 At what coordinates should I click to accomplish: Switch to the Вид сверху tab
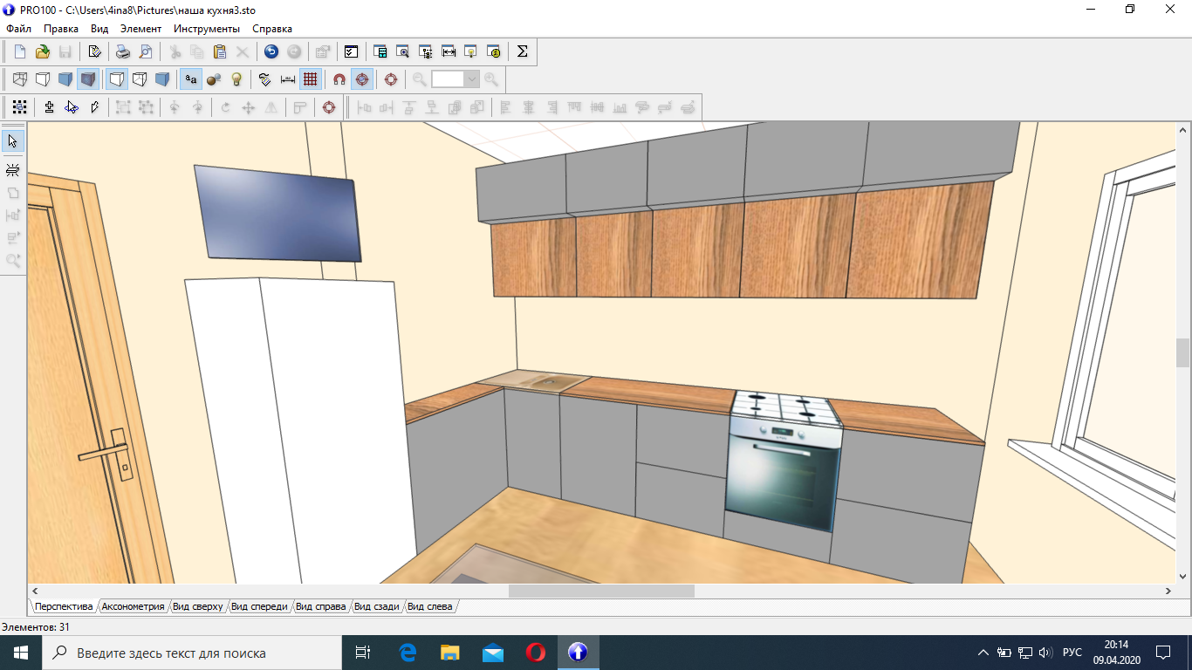[x=198, y=606]
